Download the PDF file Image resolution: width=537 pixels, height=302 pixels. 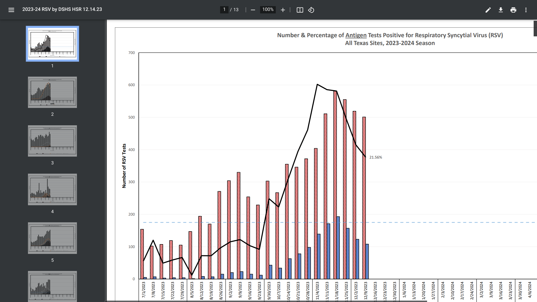tap(501, 10)
